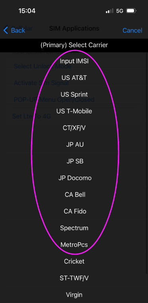Select JP Docomo carrier
Viewport: 148px width, 303px height.
click(75, 178)
